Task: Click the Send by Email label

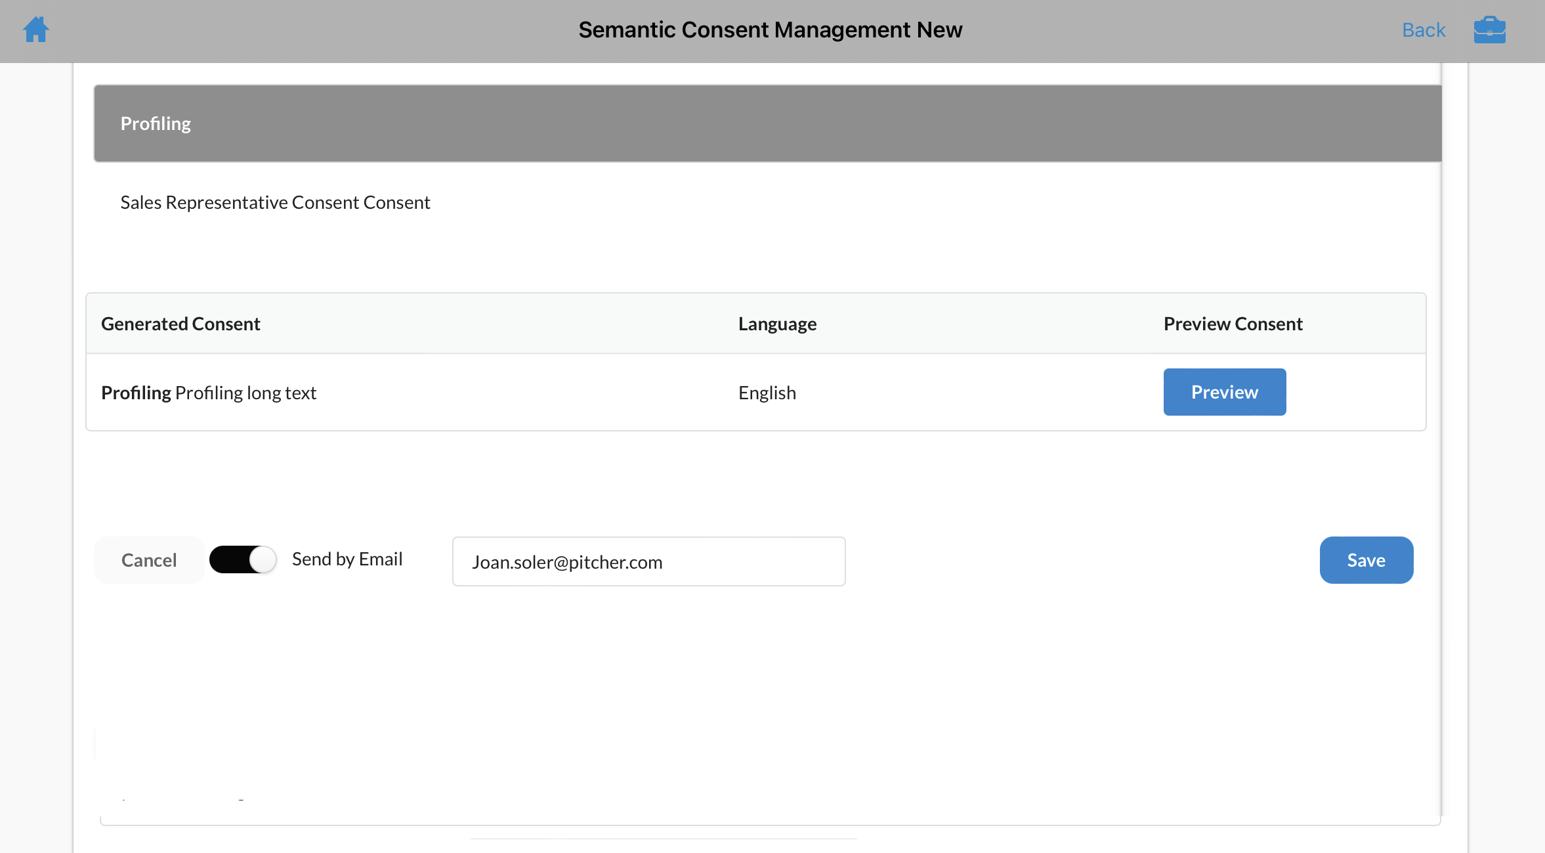Action: [x=347, y=559]
